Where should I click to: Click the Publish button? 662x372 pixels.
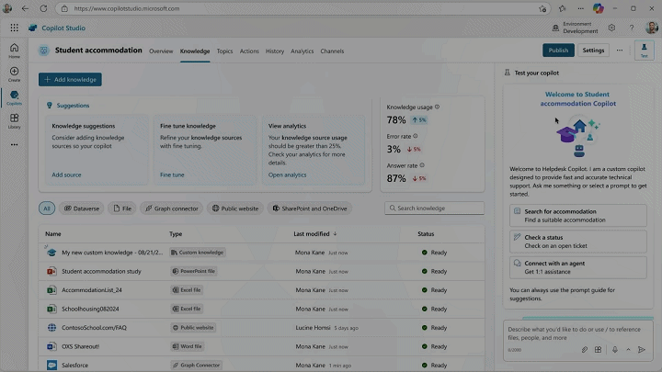(x=558, y=51)
